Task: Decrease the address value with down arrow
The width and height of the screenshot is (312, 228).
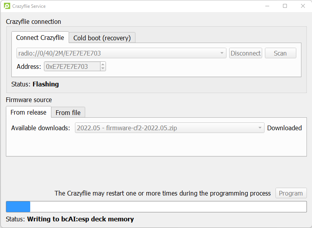Action: pyautogui.click(x=103, y=68)
